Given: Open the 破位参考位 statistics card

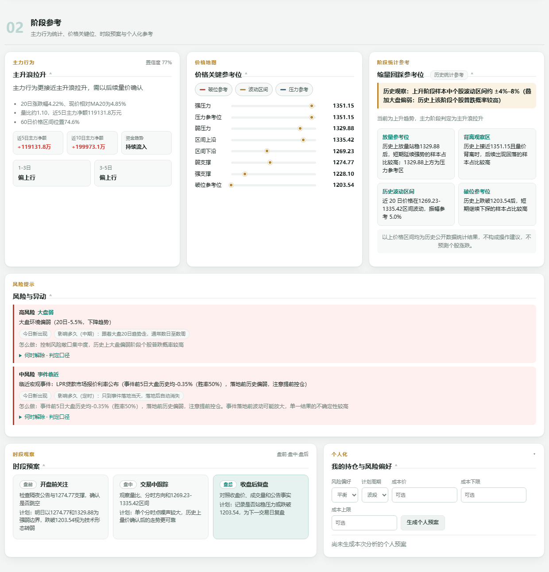Looking at the screenshot, I should [497, 204].
